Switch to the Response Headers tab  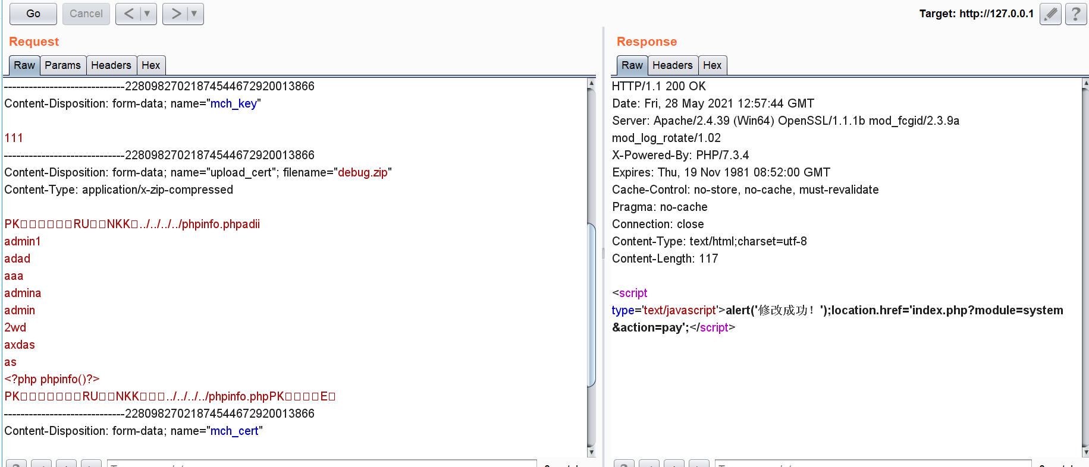click(673, 65)
